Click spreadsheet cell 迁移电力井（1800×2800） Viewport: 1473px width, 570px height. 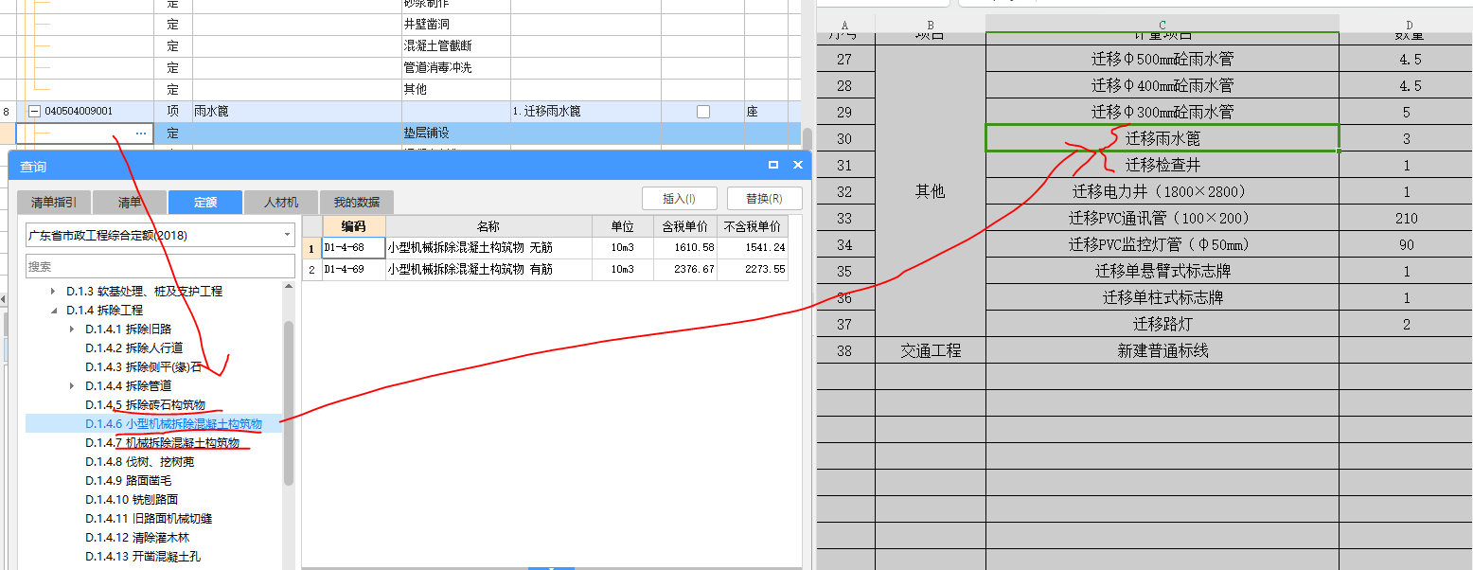click(1162, 191)
